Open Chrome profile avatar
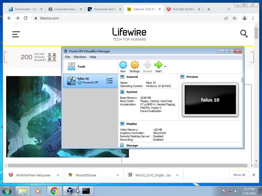262x196 pixels. click(244, 18)
